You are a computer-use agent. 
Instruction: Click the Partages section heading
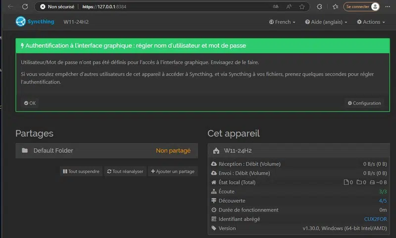pyautogui.click(x=34, y=133)
